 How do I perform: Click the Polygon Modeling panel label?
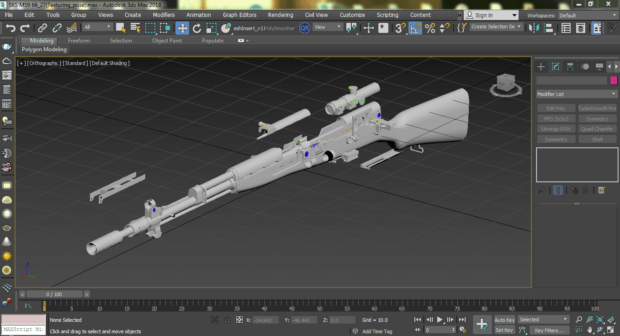(x=44, y=49)
